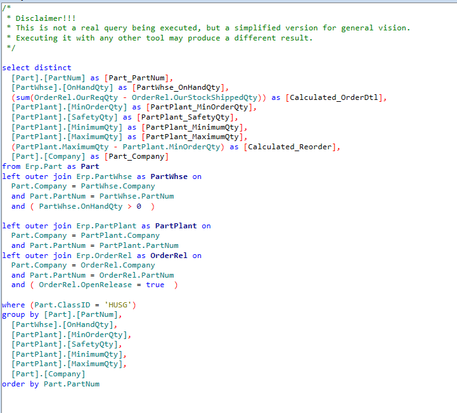Click the '[Calculated_Reorder]' alias
Screen dimensions: 457x413
pos(290,147)
